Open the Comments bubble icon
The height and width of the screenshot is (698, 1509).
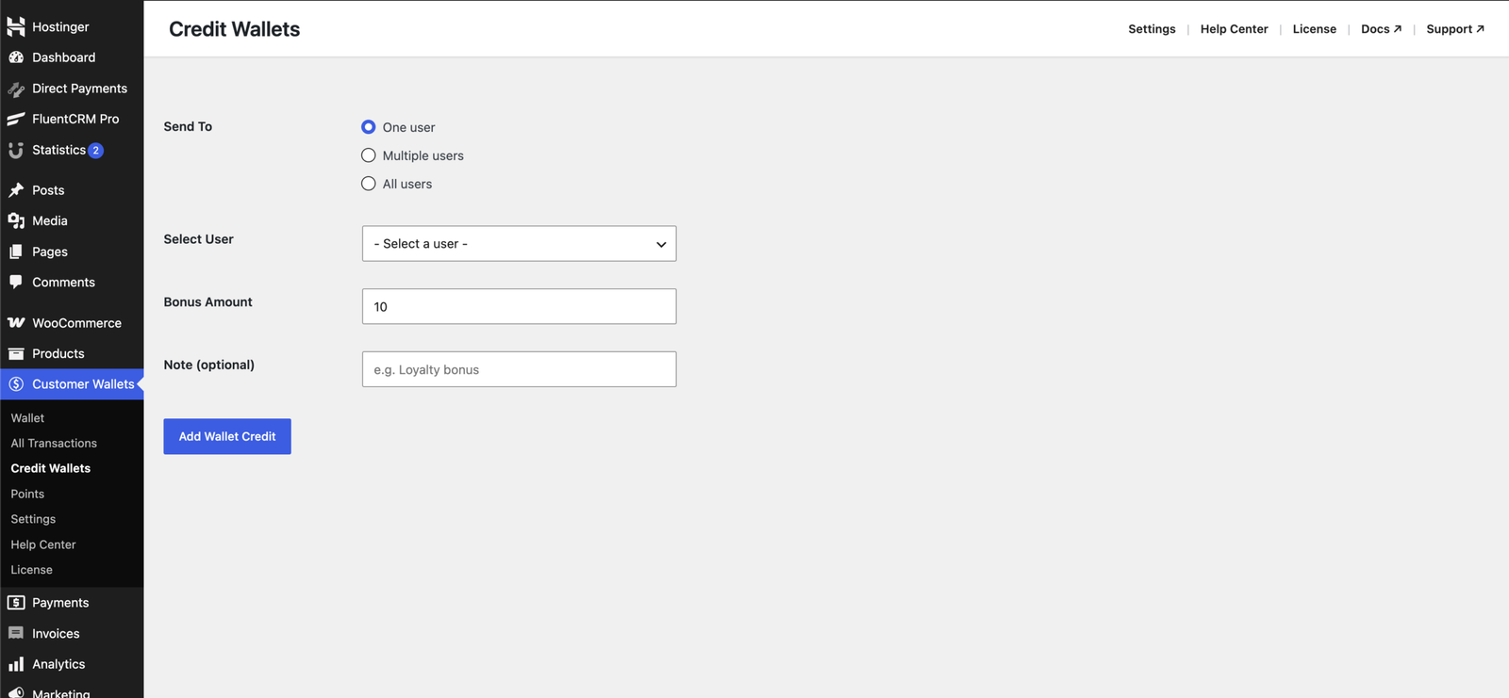click(x=16, y=283)
